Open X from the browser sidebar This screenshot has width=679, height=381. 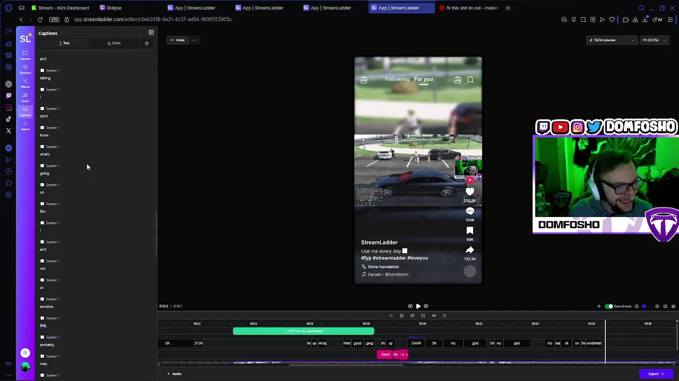point(8,131)
